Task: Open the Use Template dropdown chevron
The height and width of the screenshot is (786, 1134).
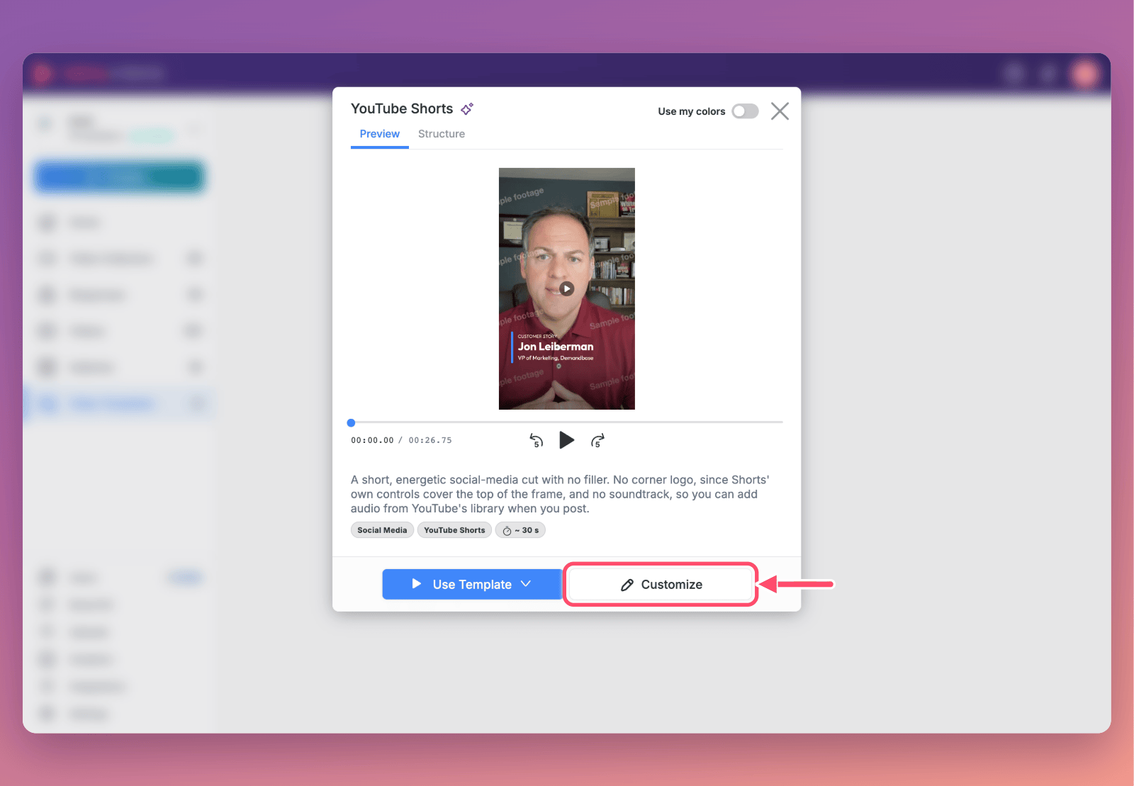Action: tap(526, 584)
